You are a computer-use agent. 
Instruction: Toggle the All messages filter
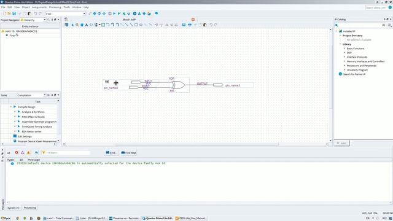[x=9, y=153]
